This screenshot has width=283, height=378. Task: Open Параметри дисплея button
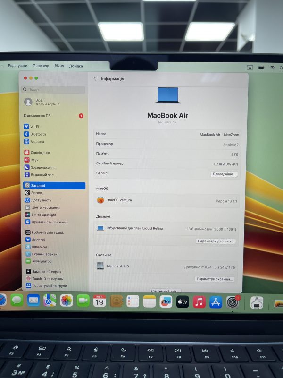coord(216,241)
